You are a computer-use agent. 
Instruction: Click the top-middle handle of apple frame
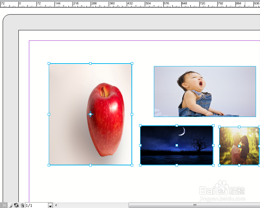tap(90, 63)
